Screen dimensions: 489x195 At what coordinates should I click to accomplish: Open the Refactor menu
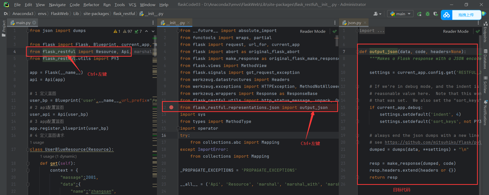pos(91,5)
